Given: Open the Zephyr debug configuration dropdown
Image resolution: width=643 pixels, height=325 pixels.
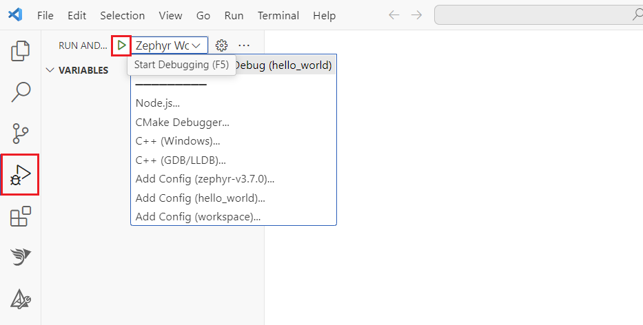Looking at the screenshot, I should (170, 45).
